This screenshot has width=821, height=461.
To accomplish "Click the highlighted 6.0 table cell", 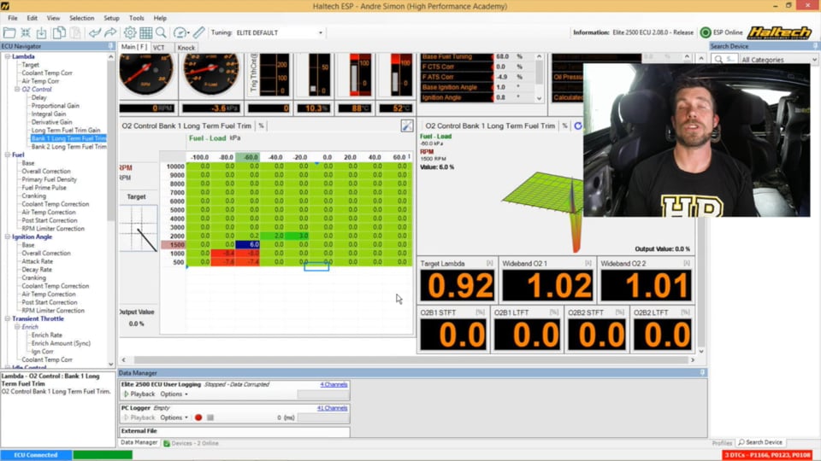I will pos(248,245).
